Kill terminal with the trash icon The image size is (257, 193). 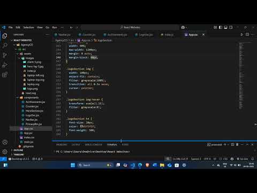click(x=237, y=144)
